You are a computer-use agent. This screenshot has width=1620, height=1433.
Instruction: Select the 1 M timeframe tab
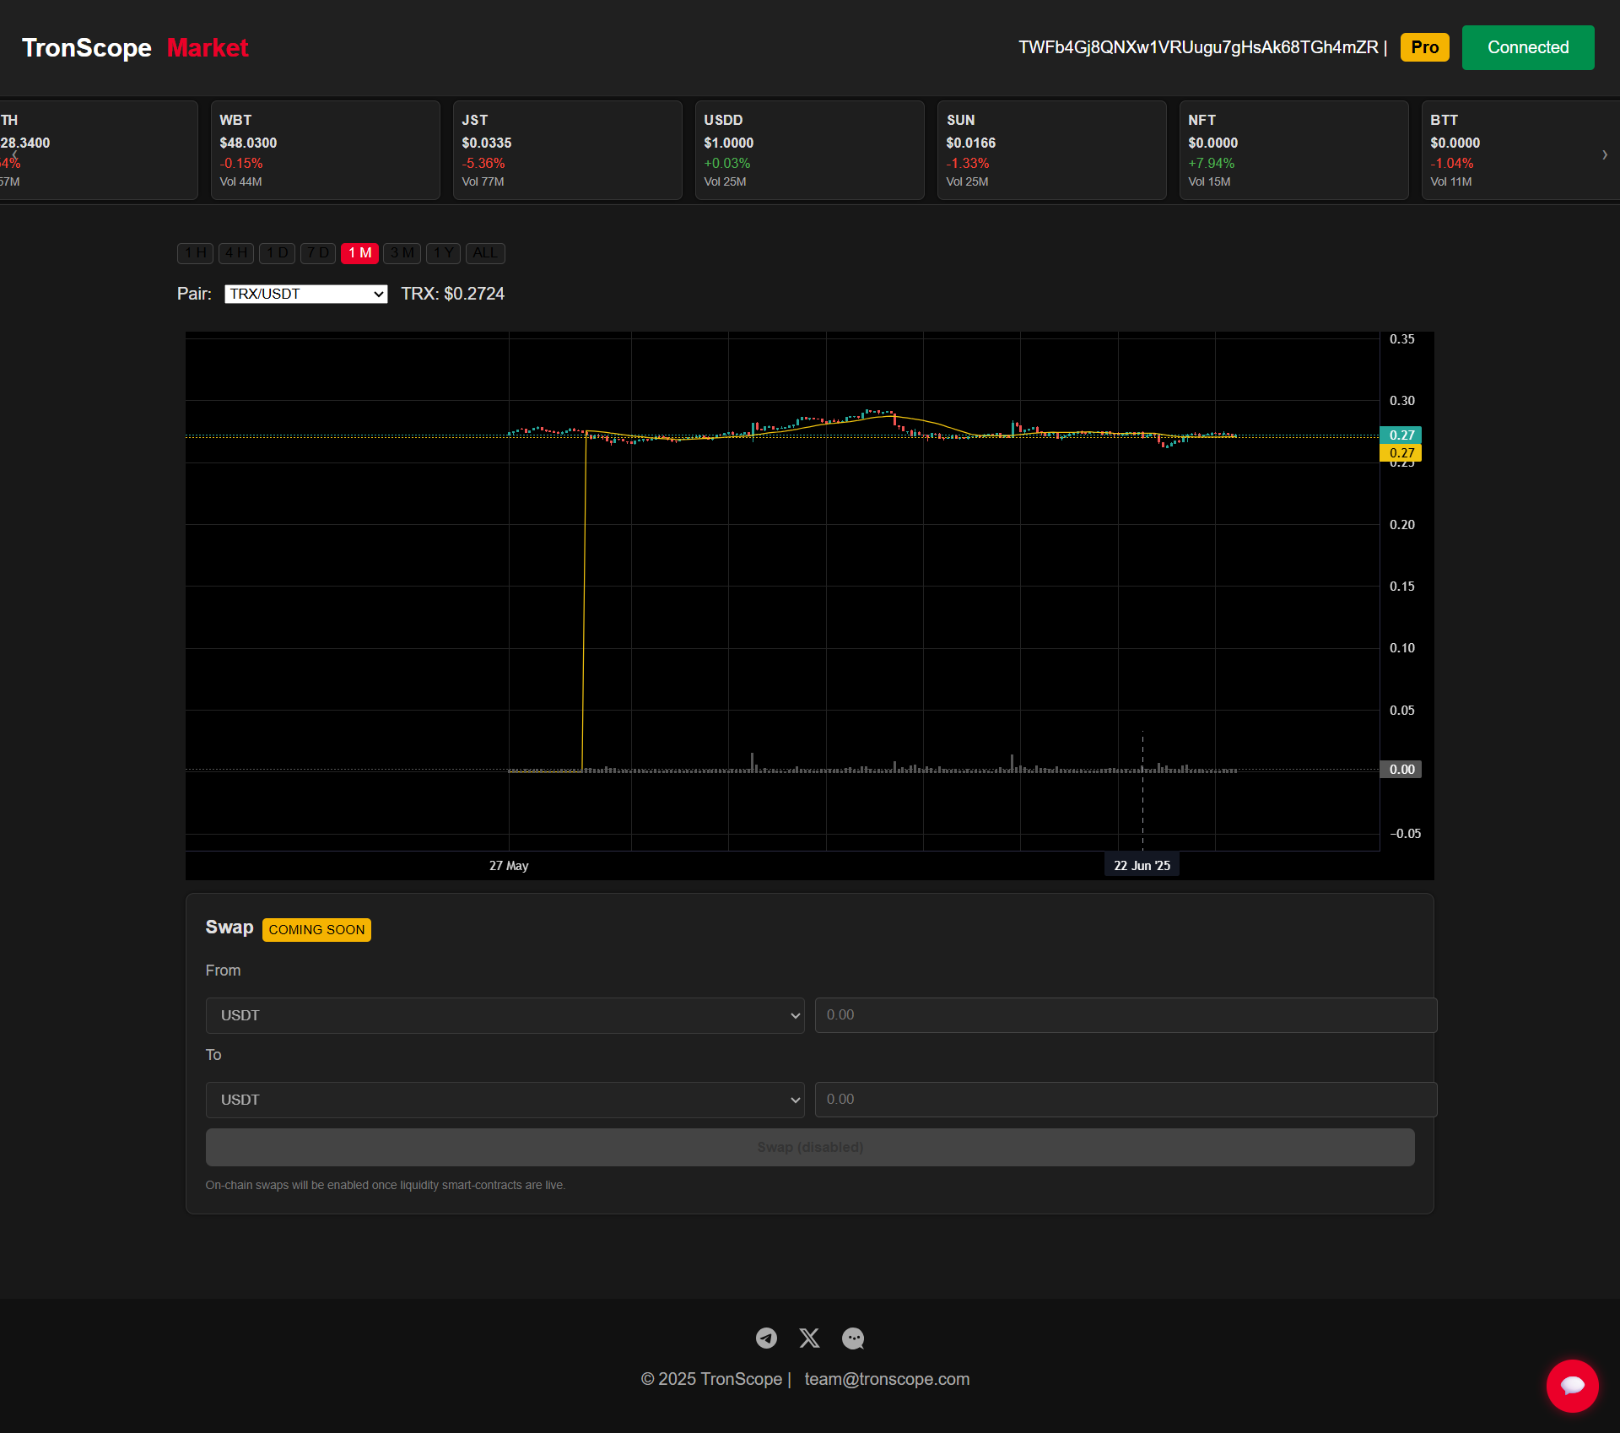pos(359,253)
